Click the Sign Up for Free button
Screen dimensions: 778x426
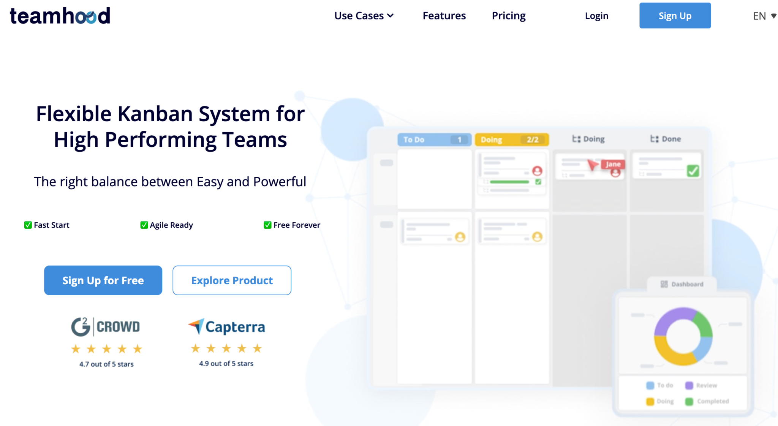103,280
